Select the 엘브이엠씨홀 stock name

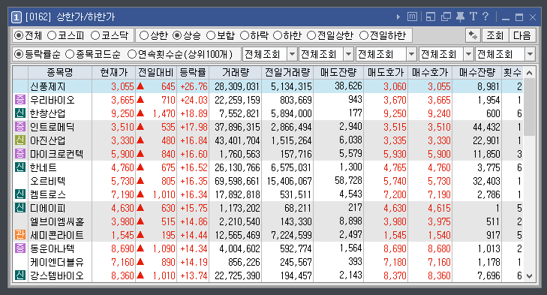[57, 221]
